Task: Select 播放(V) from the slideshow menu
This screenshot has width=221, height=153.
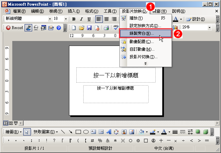Action: [x=146, y=18]
